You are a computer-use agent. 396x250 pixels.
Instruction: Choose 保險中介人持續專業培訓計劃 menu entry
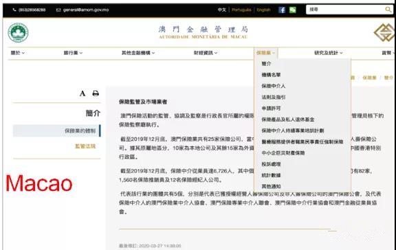tap(293, 130)
